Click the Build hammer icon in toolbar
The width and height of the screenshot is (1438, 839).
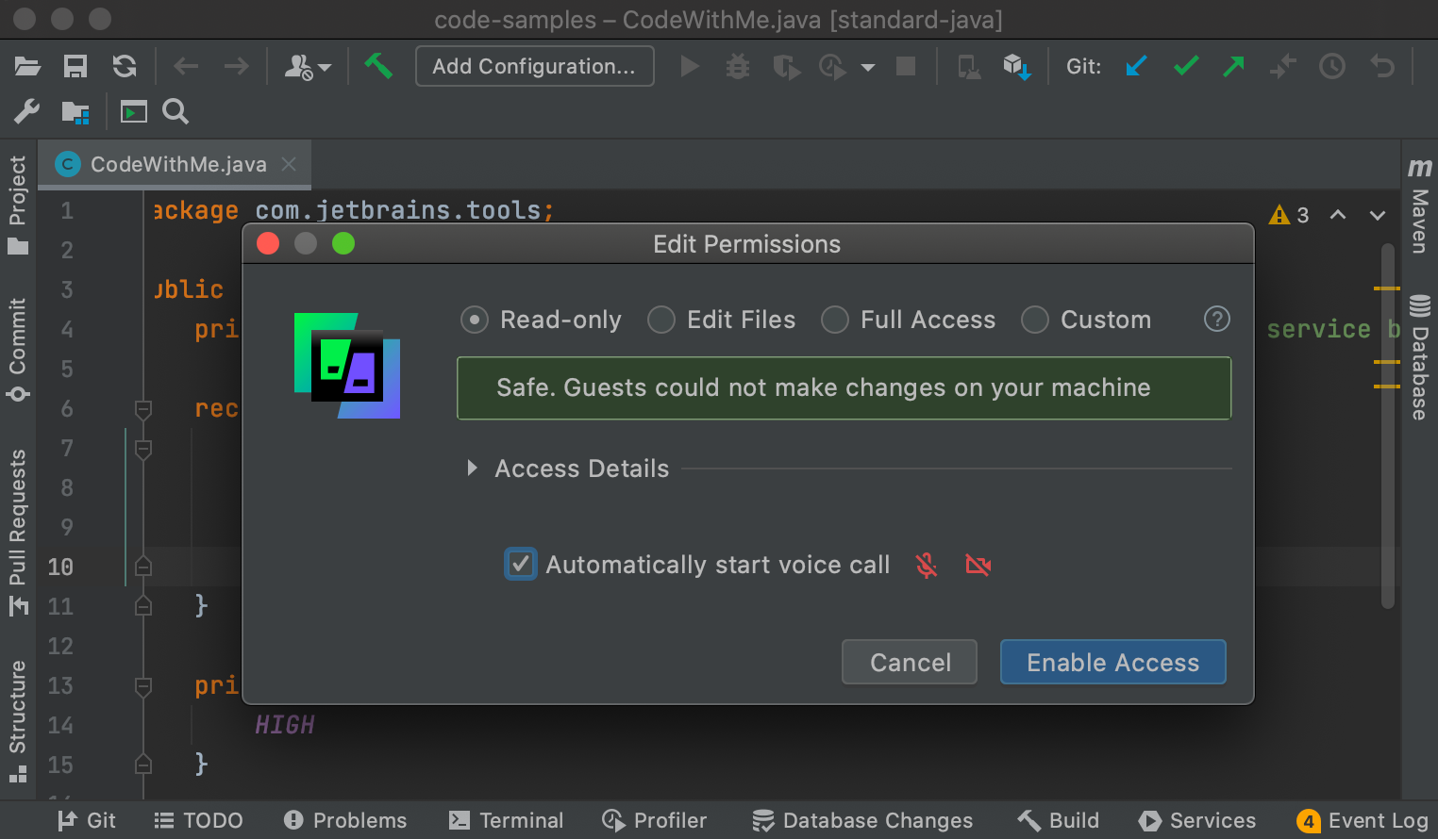pyautogui.click(x=378, y=66)
